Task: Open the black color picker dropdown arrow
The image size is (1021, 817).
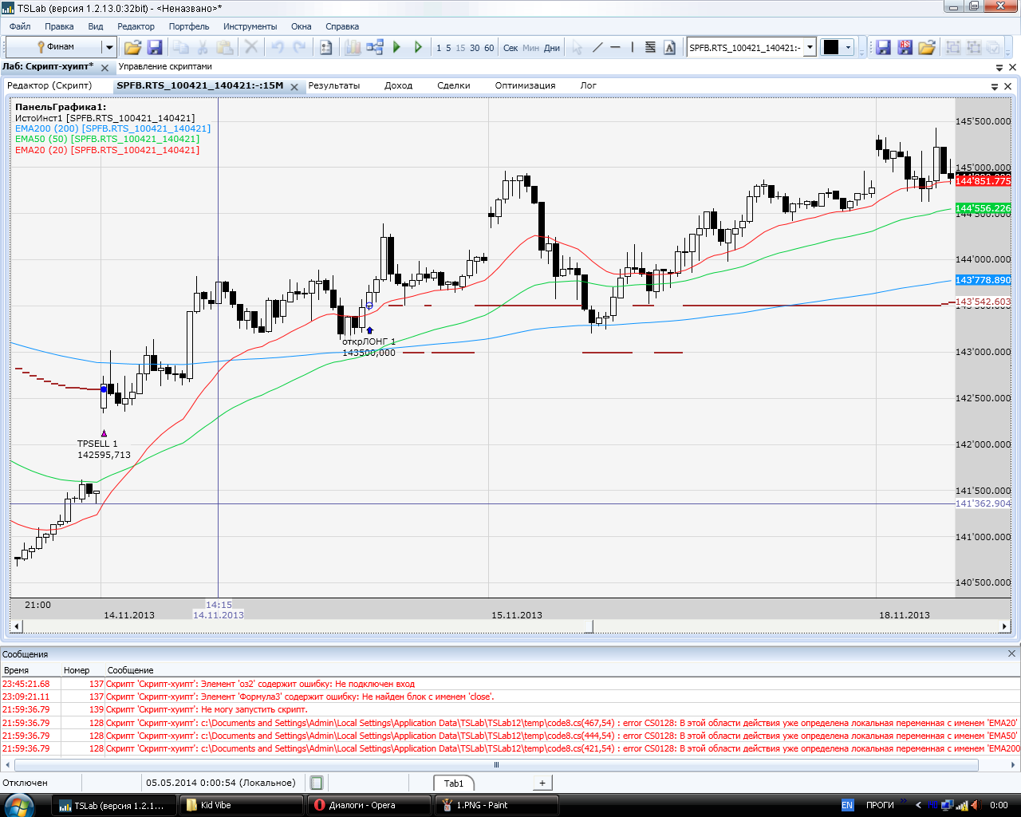Action: pyautogui.click(x=848, y=48)
